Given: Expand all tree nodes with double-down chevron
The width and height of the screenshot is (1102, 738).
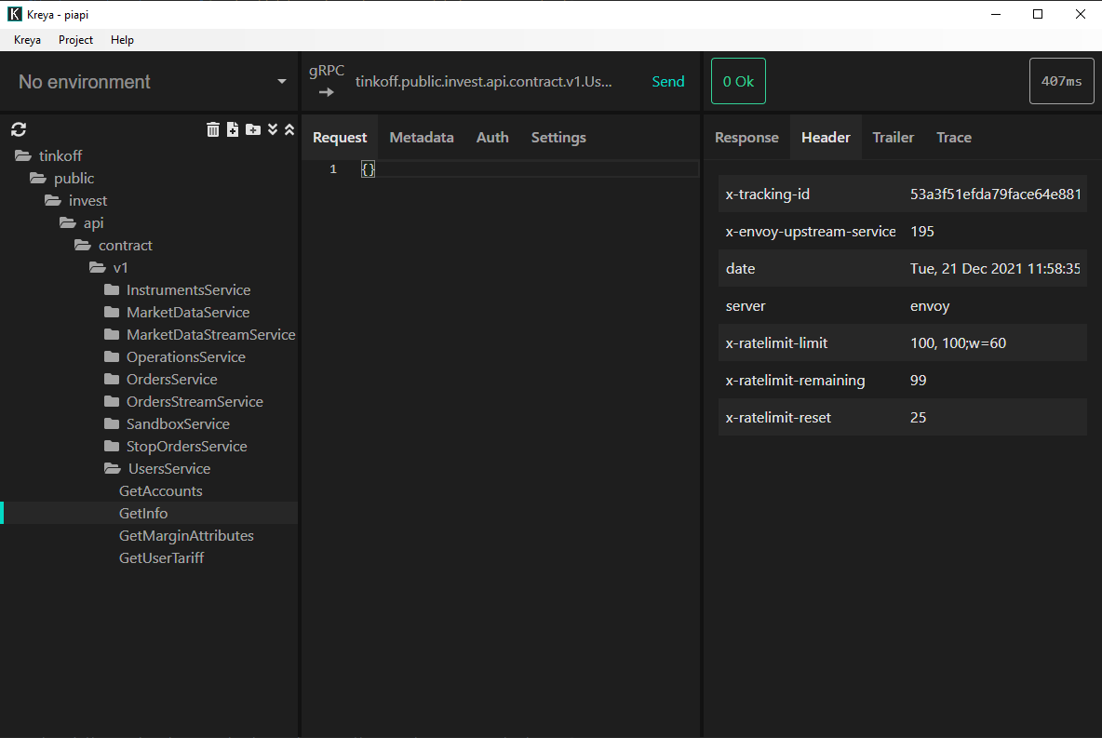Looking at the screenshot, I should tap(273, 130).
